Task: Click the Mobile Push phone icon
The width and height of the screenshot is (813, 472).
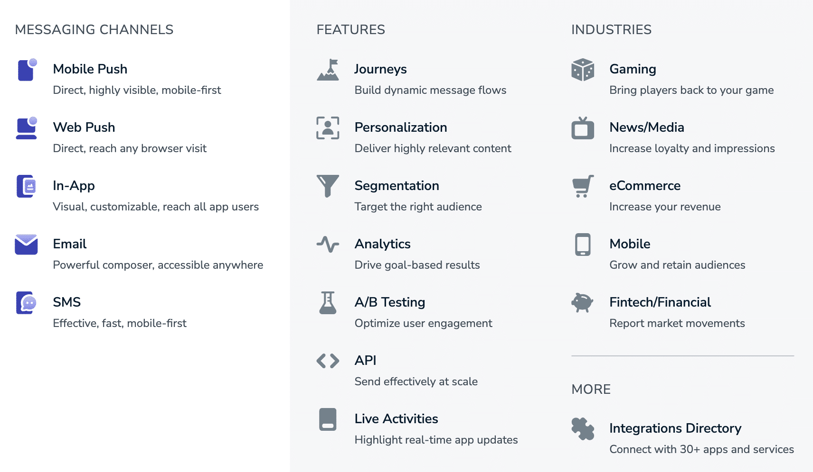Action: [x=27, y=70]
